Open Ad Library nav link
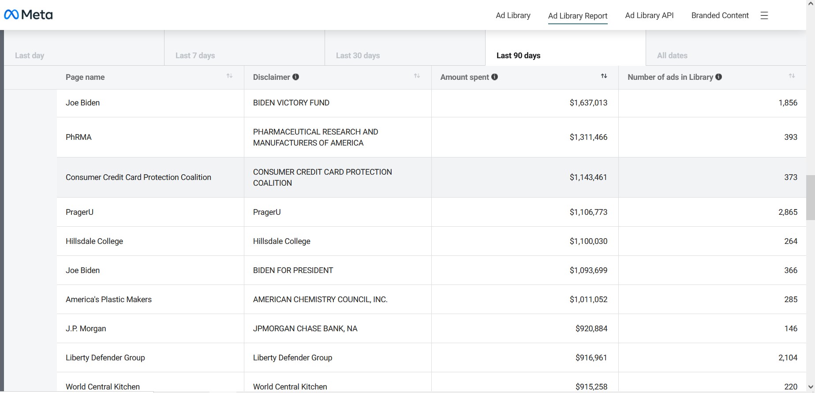Screen dimensions: 815x393 click(x=513, y=15)
